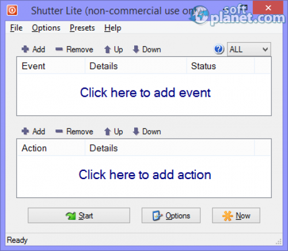Add a new event using the events toolbar

coord(33,50)
